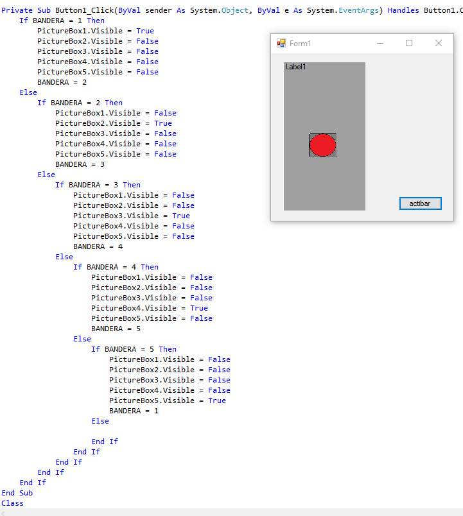Click the 'If BANDERA = 5 Then' line
This screenshot has width=463, height=516.
tap(134, 349)
